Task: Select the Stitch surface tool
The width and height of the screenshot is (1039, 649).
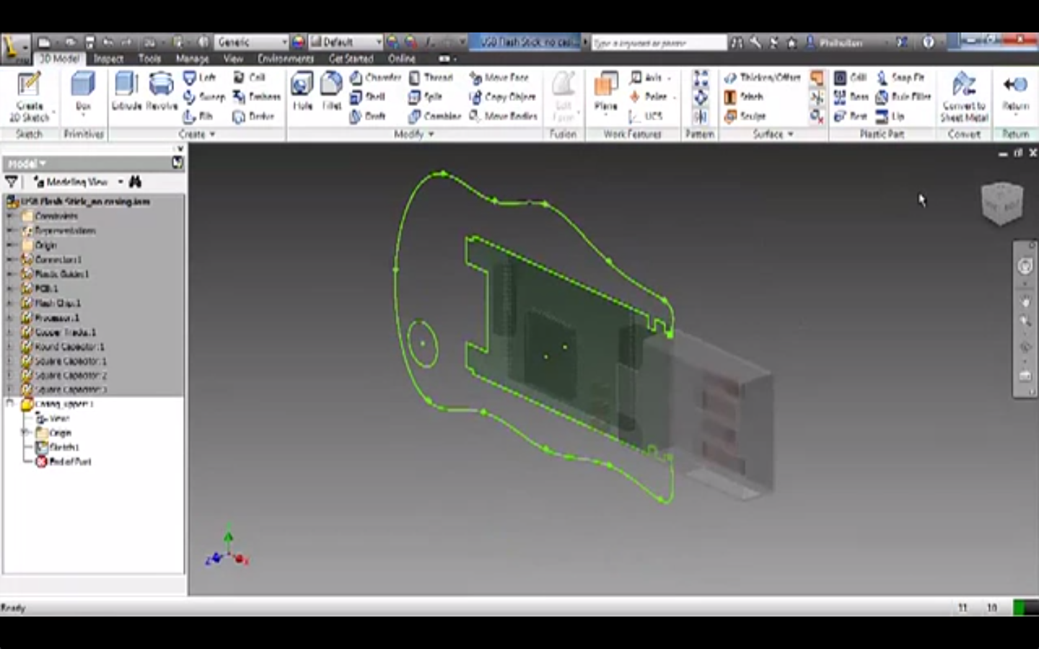Action: (744, 97)
